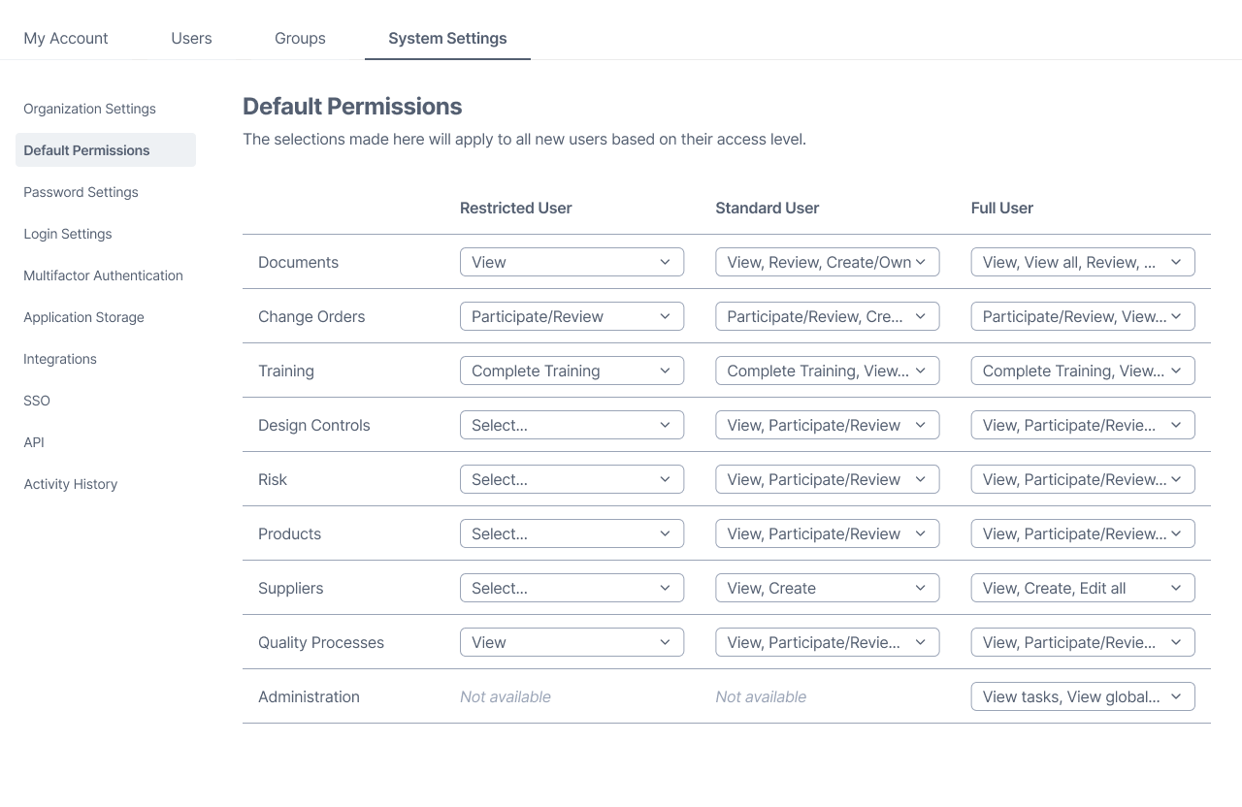Open the Quality Processes Restricted User dropdown
This screenshot has width=1242, height=807.
[572, 642]
